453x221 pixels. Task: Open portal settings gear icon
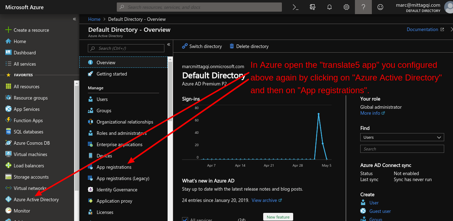click(346, 7)
